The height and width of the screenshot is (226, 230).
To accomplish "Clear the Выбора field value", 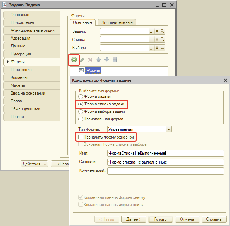I will pos(157,47).
